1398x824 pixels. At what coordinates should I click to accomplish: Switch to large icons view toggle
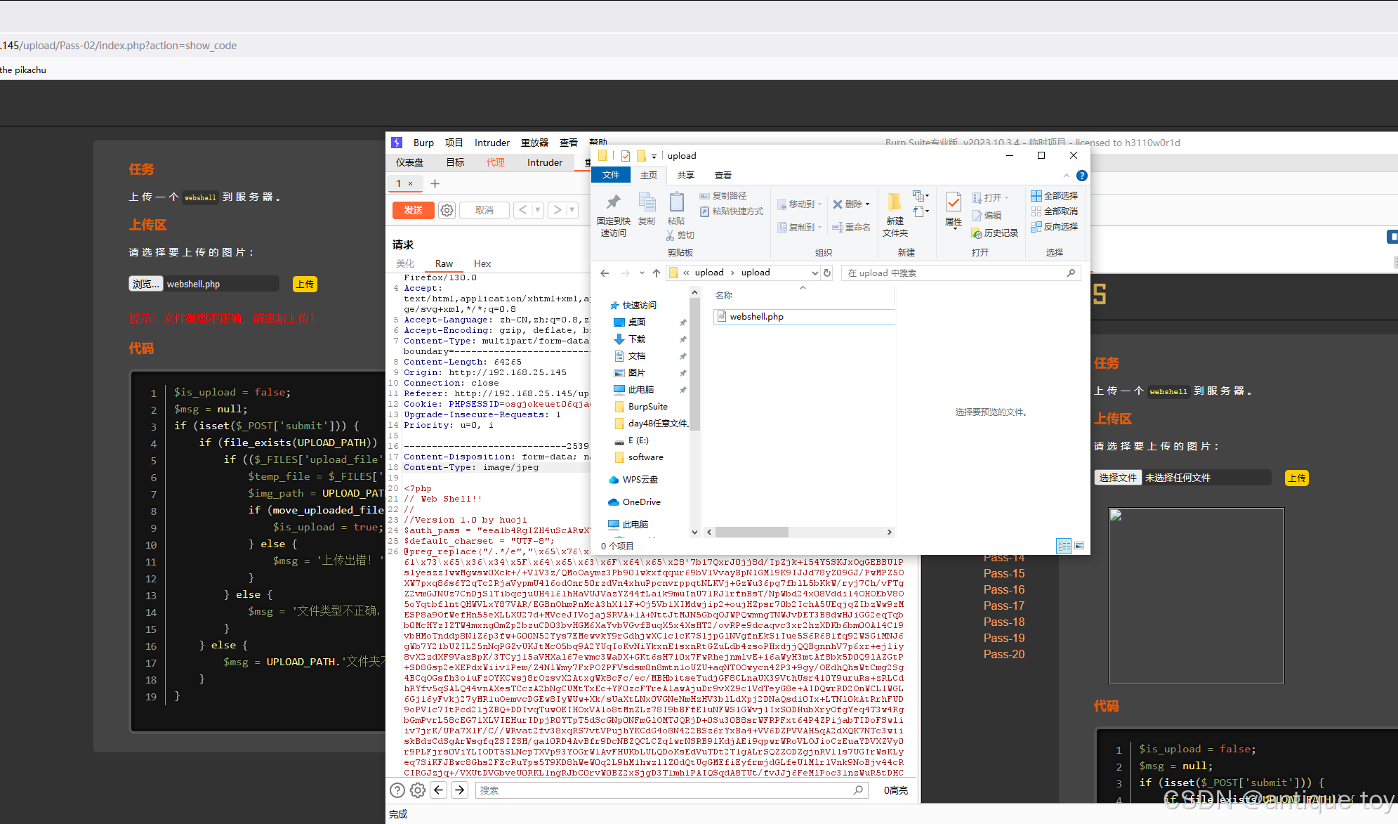coord(1079,546)
